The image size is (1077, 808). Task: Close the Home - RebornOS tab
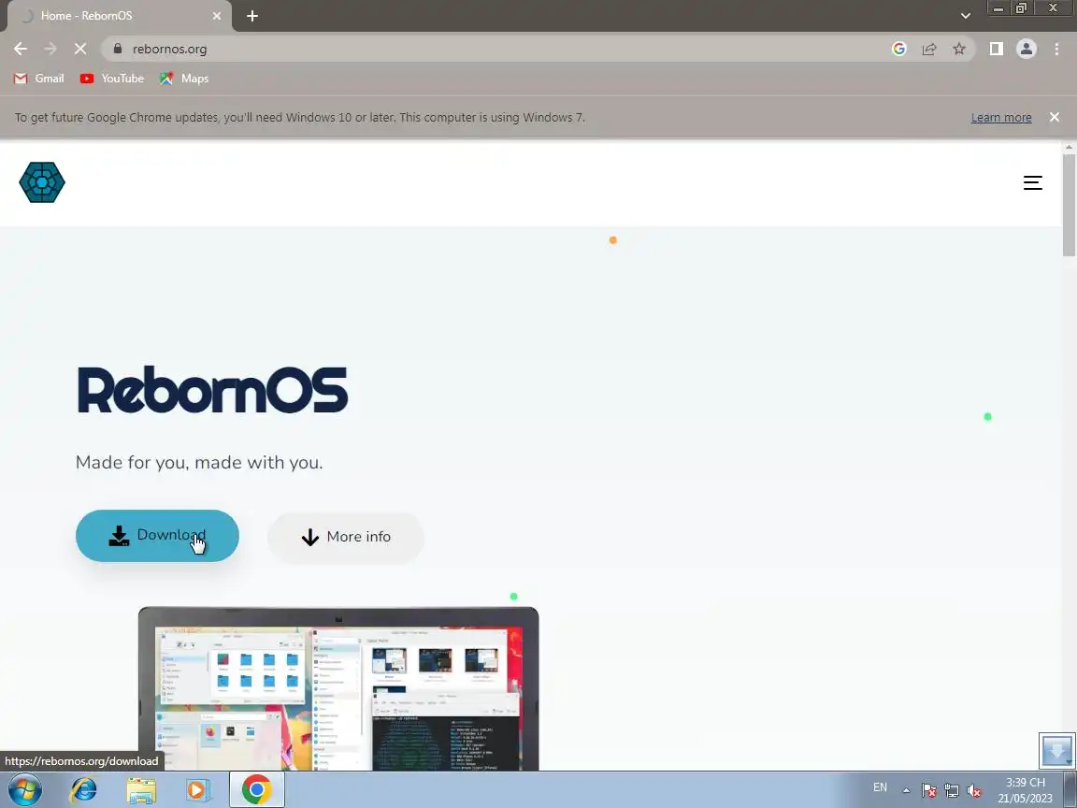click(x=217, y=16)
